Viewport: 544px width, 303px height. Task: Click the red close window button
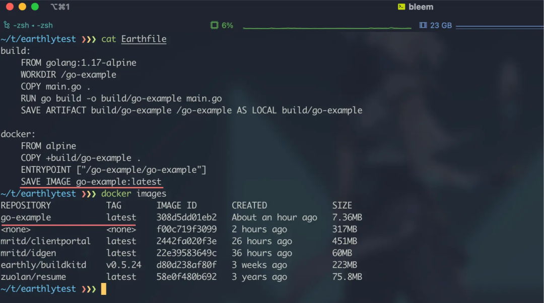tap(10, 7)
